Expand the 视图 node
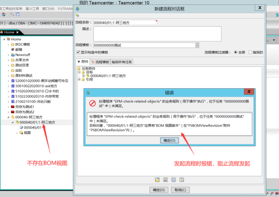Image resolution: width=279 pixels, height=197 pixels. click(x=17, y=133)
